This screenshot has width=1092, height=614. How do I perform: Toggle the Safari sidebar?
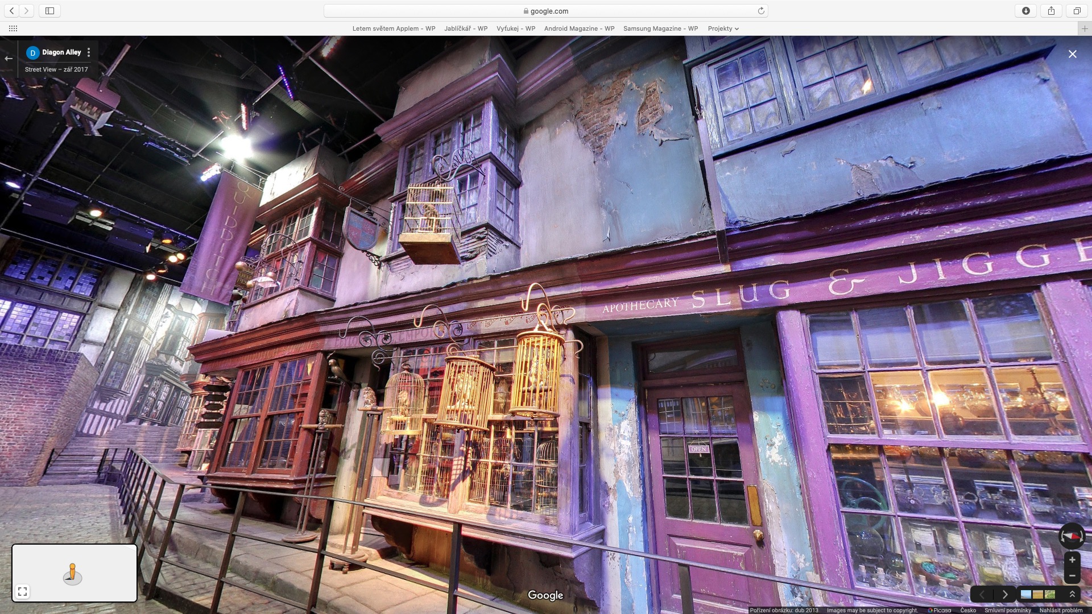(x=49, y=11)
